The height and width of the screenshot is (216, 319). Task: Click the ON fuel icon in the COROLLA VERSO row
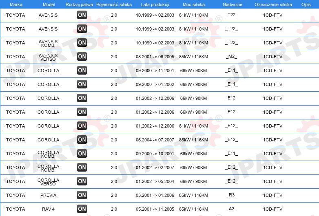pos(82,181)
